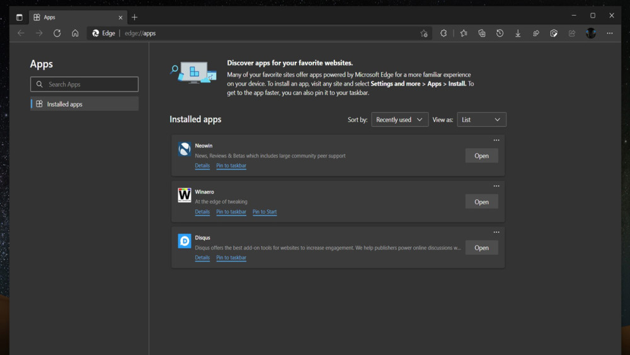Viewport: 630px width, 355px height.
Task: Open the Extensions puzzle icon
Action: pos(444,33)
